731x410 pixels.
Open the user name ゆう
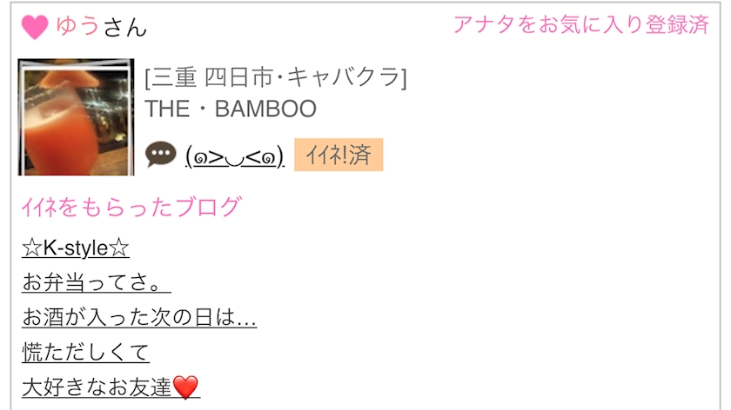(77, 25)
